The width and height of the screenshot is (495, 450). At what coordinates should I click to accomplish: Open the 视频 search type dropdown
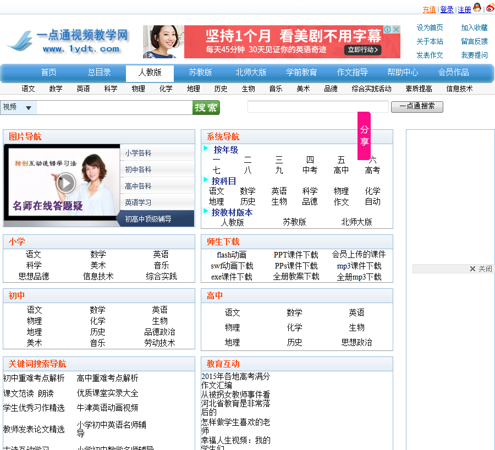coord(18,107)
